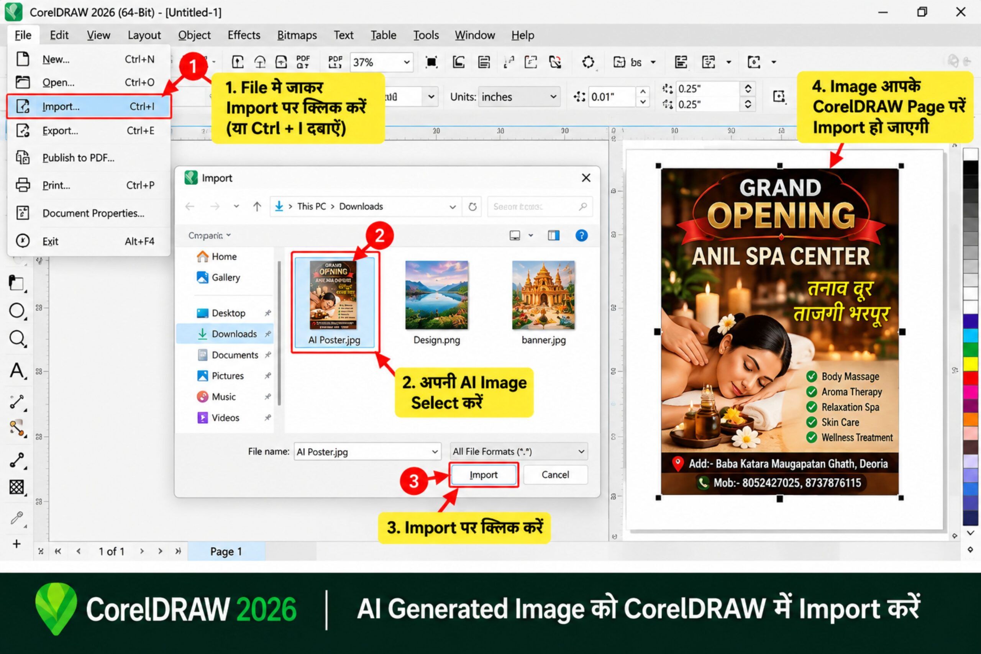
Task: Toggle the preview pane icon in Import dialog
Action: [553, 236]
